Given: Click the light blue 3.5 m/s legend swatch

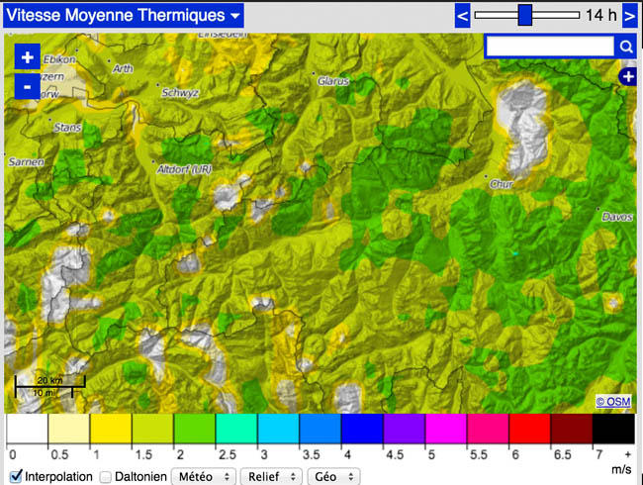Looking at the screenshot, I should click(x=321, y=429).
